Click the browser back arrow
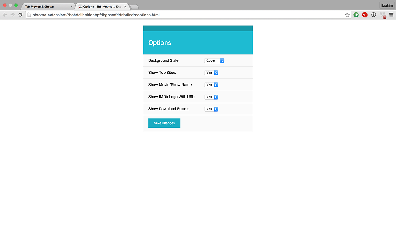Viewport: 396px width, 248px height. tap(5, 15)
